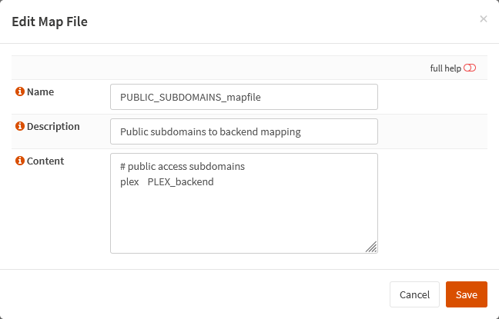Click the Name field label

click(x=40, y=91)
